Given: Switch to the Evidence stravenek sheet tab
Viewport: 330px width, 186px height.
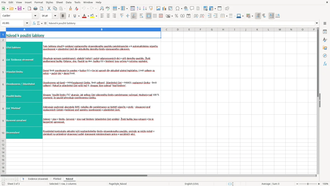Looking at the screenshot, I should (38, 179).
